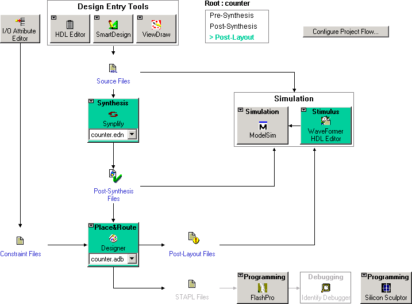Click the Simulation block ModelSim label

coord(263,135)
